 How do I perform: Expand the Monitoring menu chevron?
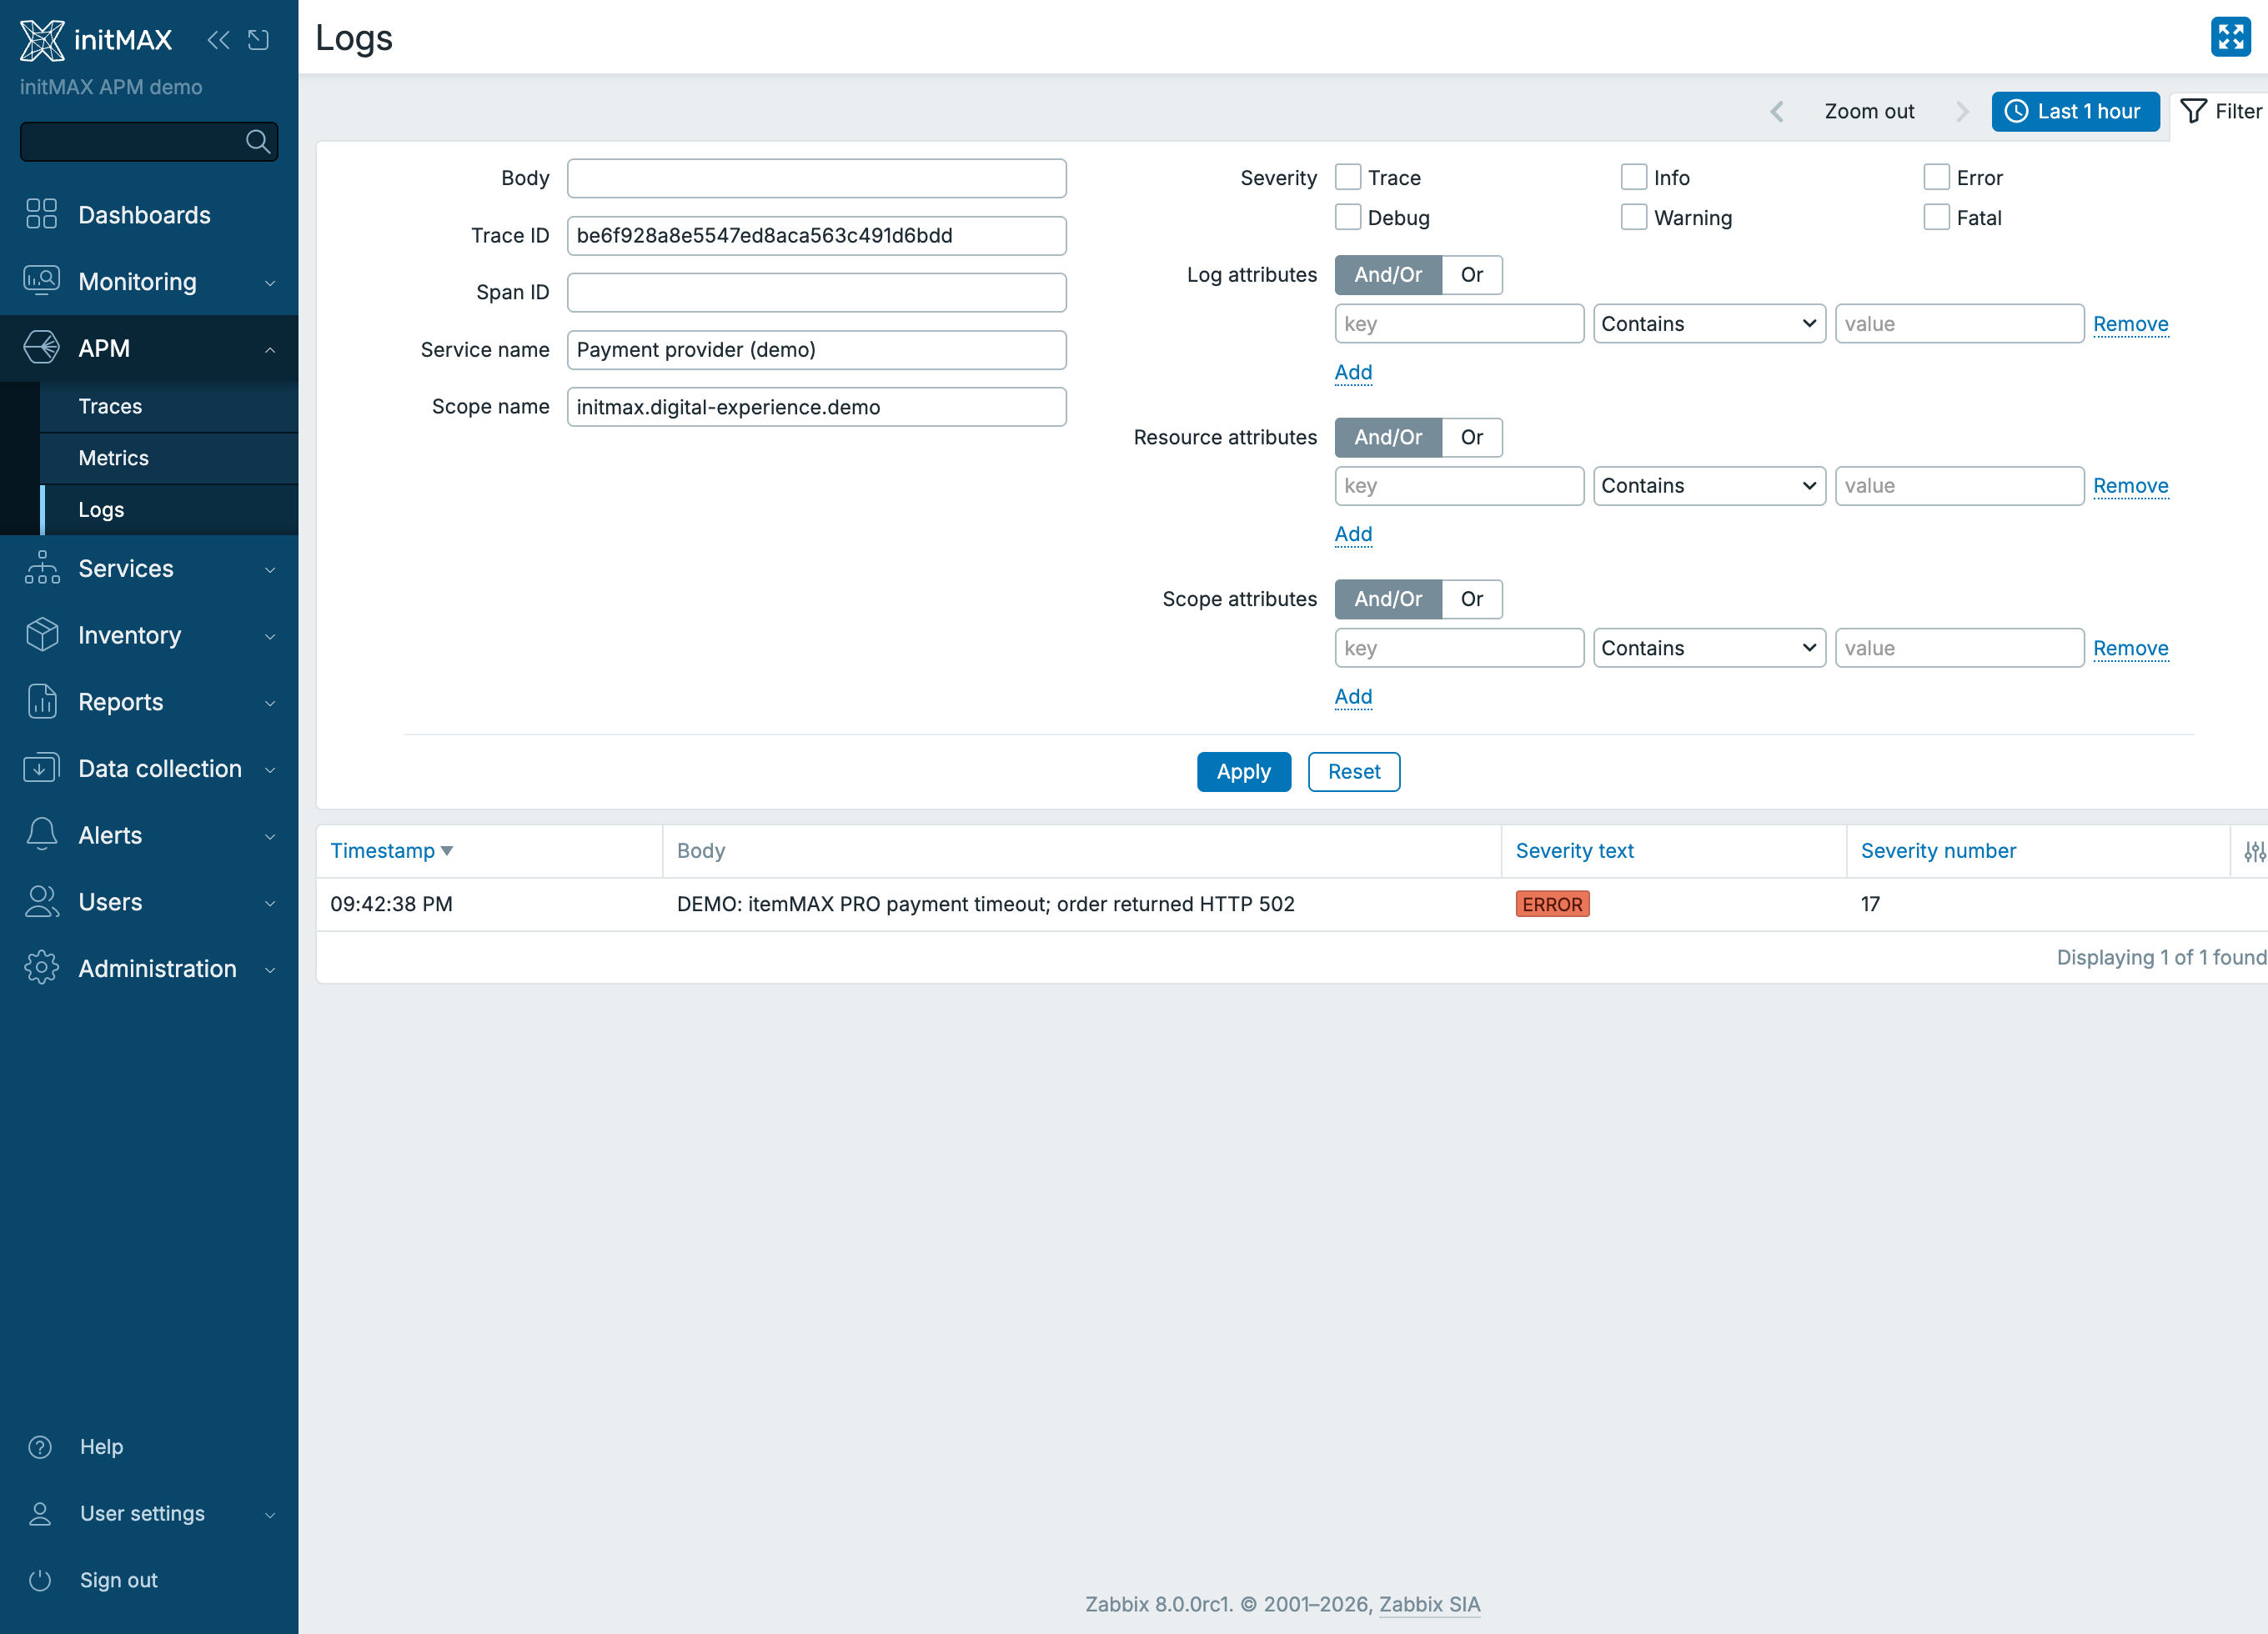coord(270,283)
